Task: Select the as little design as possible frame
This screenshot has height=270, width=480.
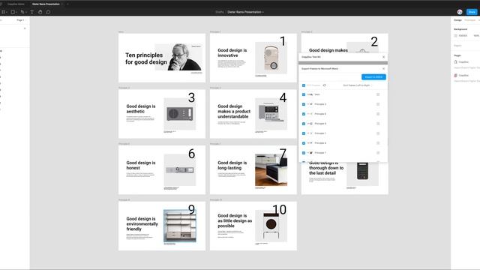Action: [253, 226]
